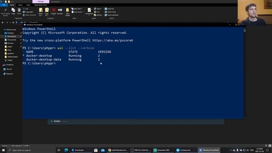Click Paste shortcut in the ribbon
Image resolution: width=272 pixels, height=153 pixels.
[x=29, y=15]
